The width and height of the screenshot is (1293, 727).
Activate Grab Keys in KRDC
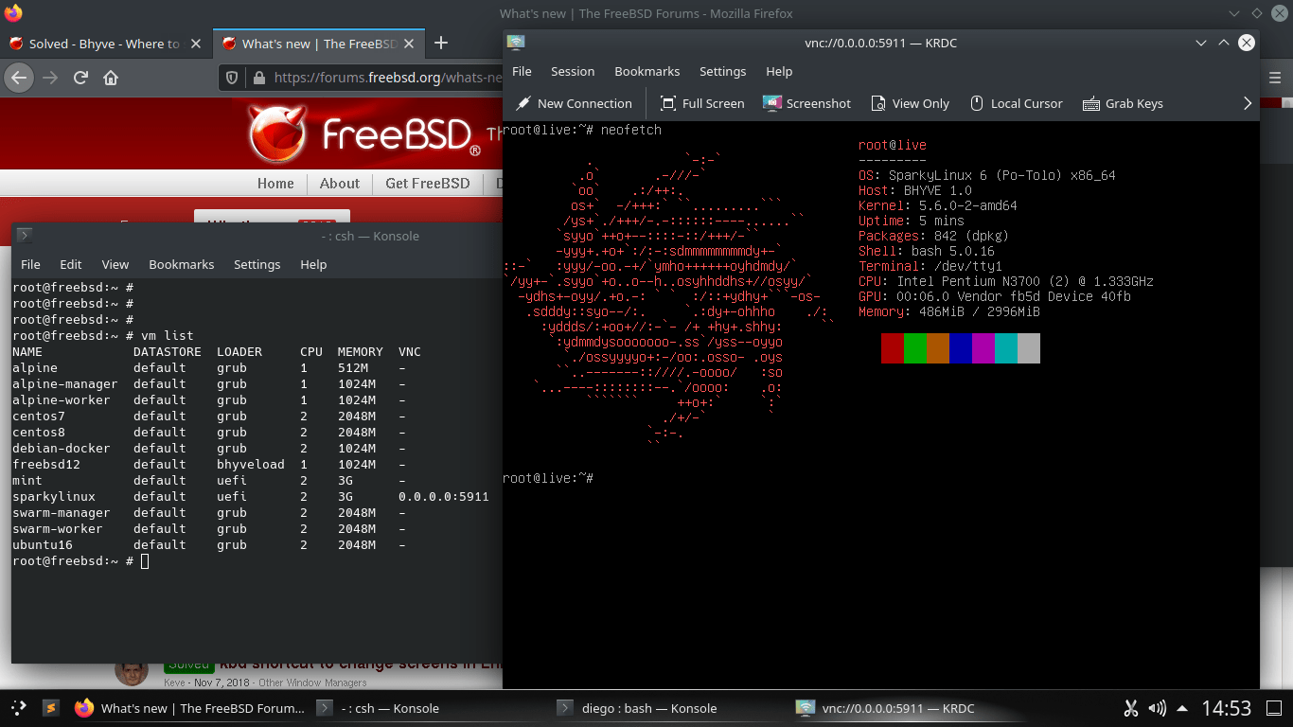pyautogui.click(x=1123, y=103)
